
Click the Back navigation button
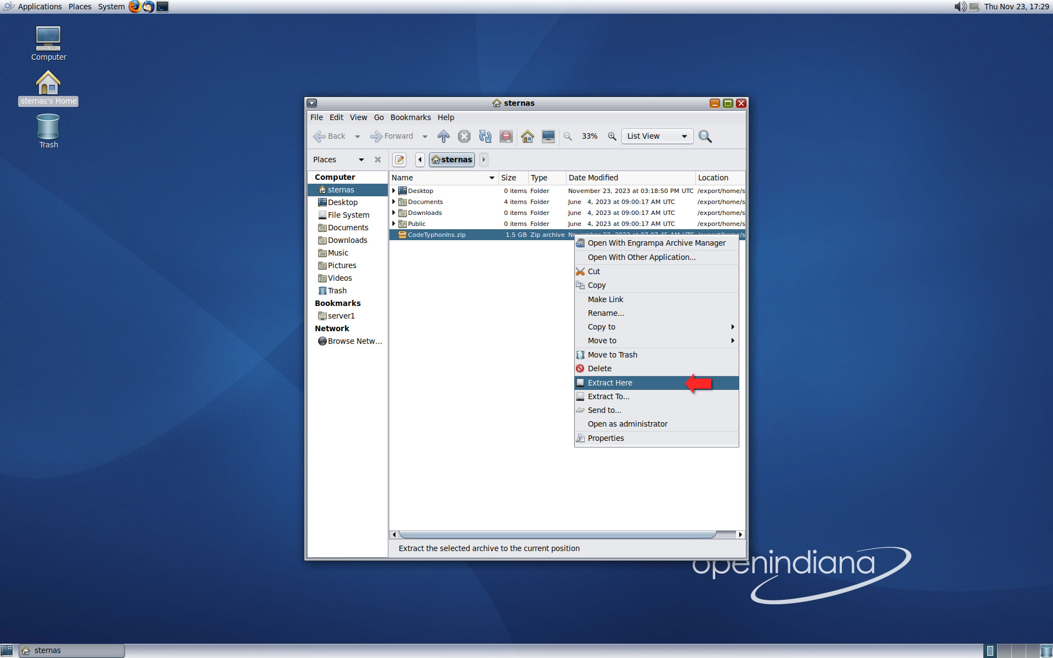coord(330,136)
